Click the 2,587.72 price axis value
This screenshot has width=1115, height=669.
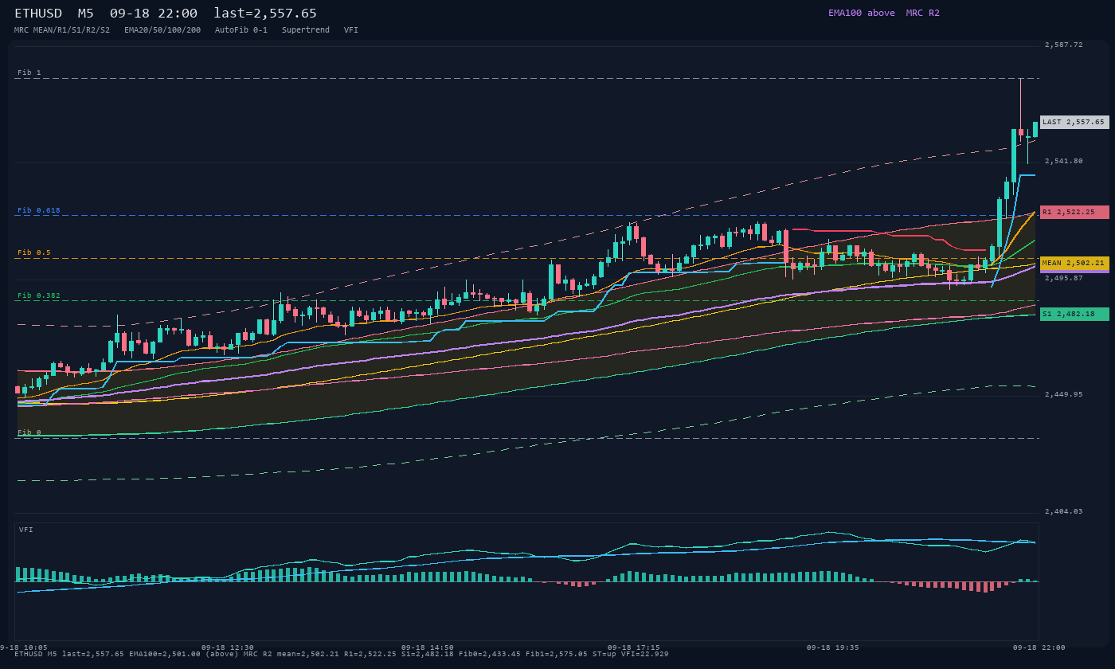[1064, 45]
